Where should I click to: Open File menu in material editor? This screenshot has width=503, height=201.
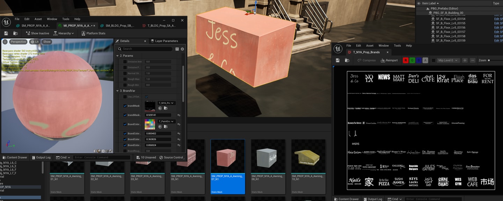pyautogui.click(x=17, y=19)
